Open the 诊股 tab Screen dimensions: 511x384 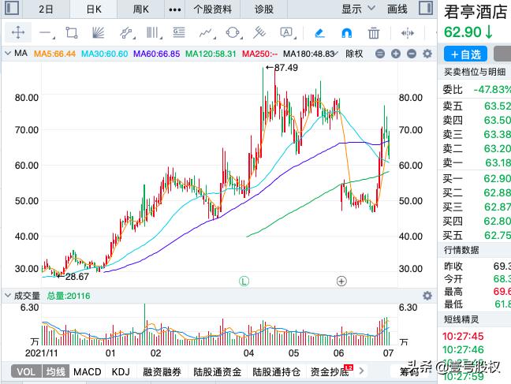(x=264, y=9)
